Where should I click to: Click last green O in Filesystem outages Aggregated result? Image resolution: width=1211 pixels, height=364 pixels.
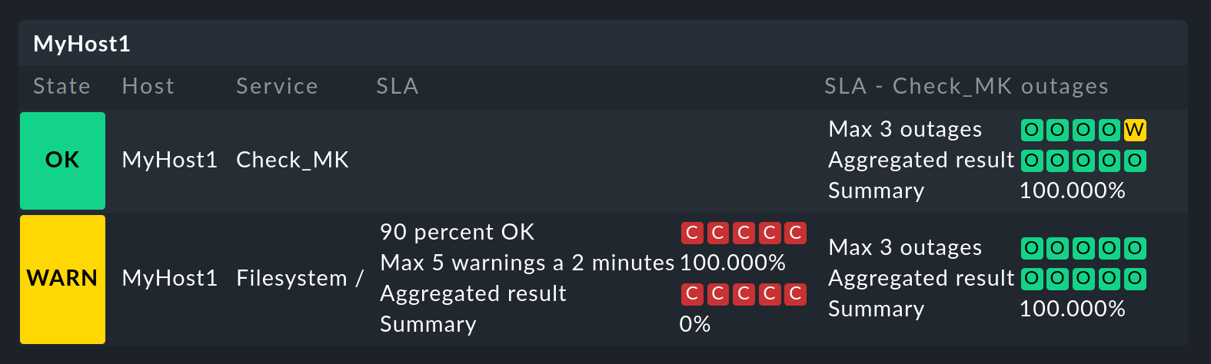1134,279
